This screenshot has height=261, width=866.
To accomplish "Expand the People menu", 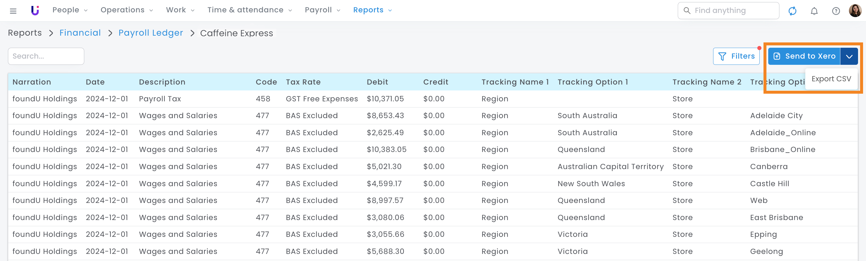I will [x=70, y=10].
